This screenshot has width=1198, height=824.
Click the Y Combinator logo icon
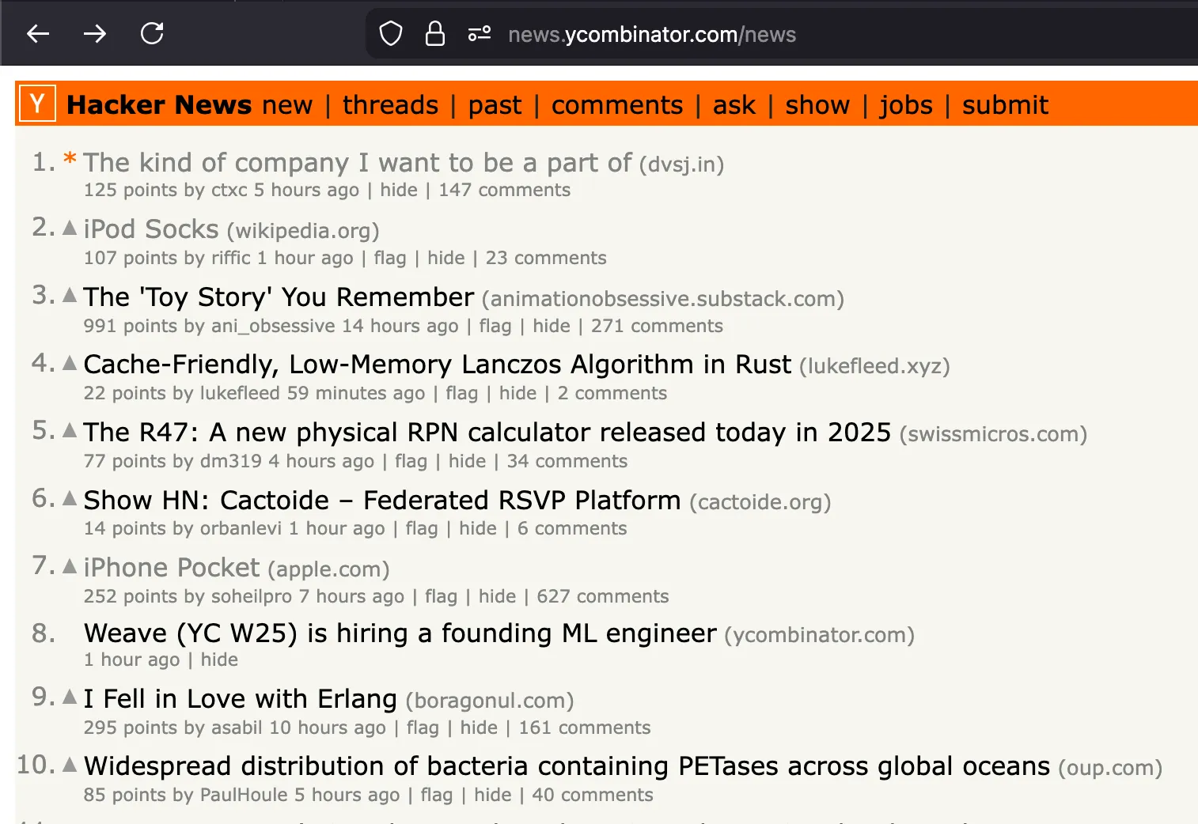coord(37,104)
